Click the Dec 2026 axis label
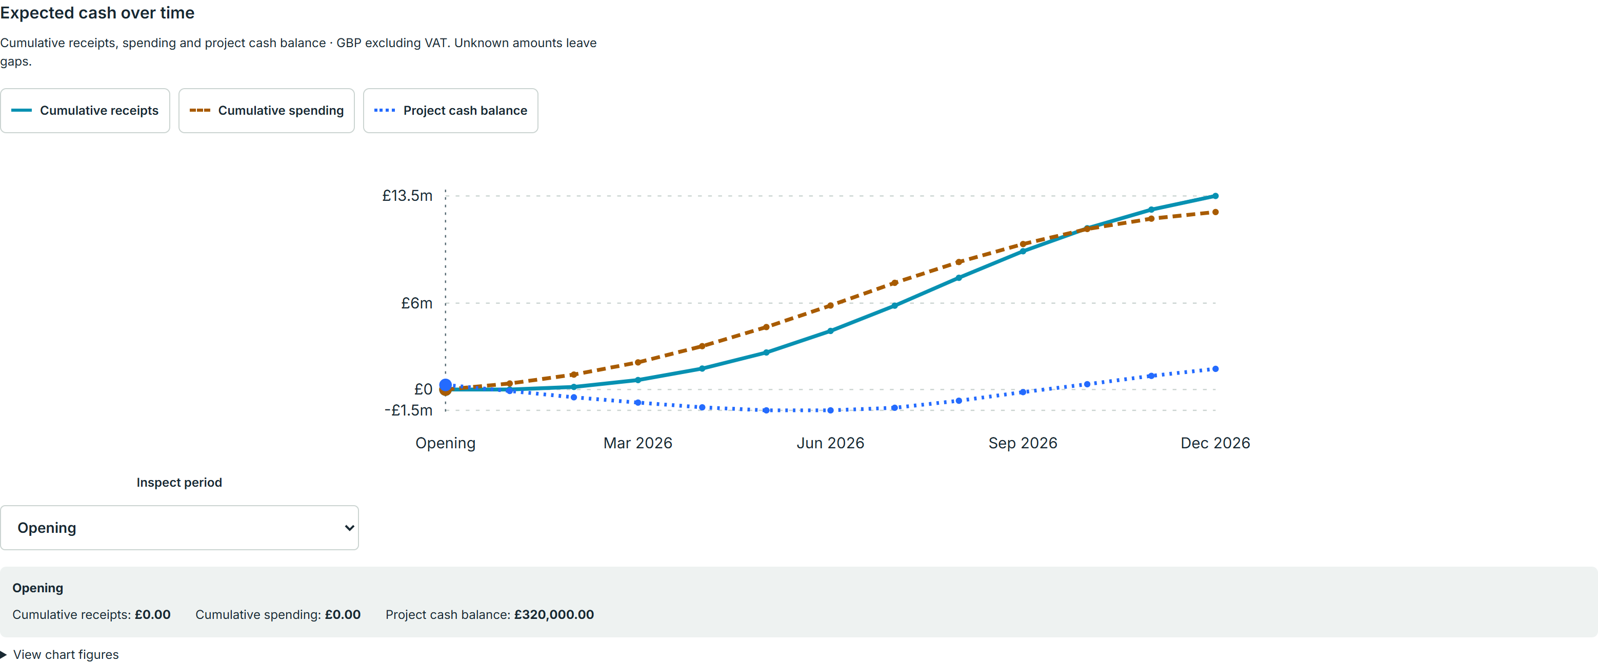 (x=1215, y=443)
